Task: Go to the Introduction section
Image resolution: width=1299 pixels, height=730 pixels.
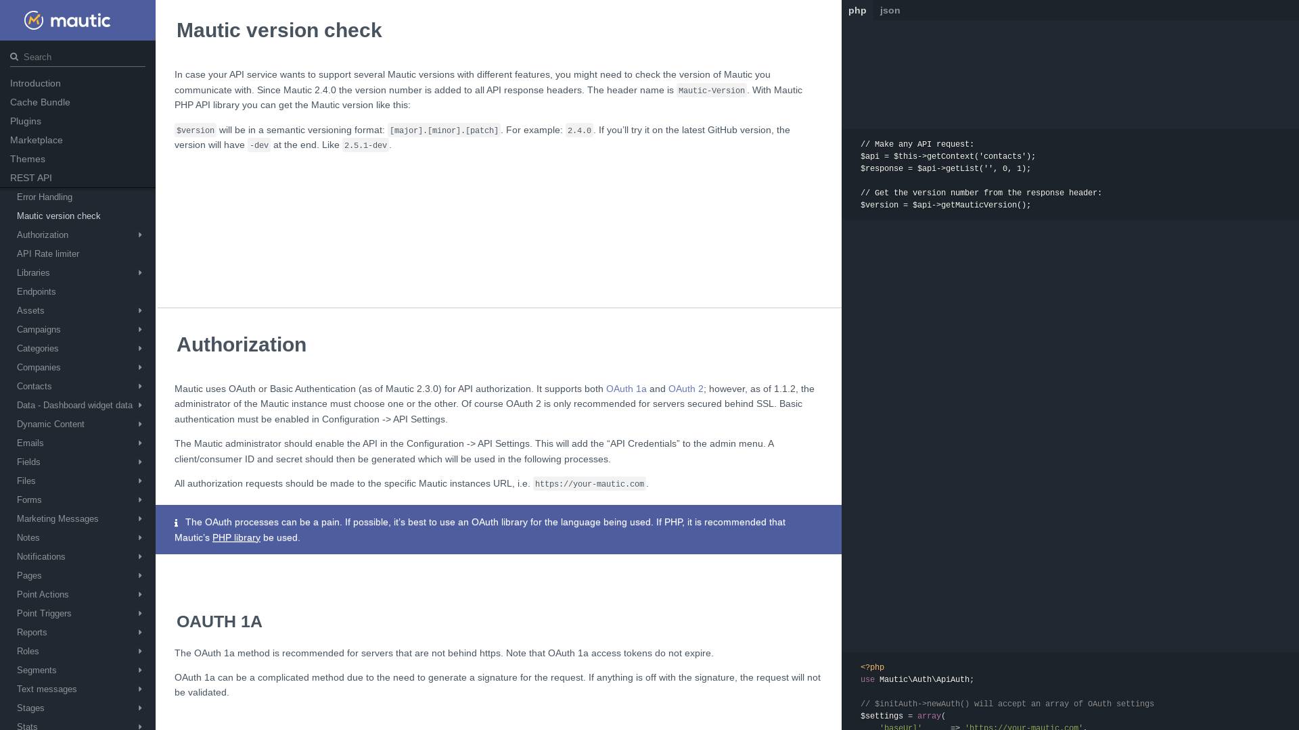Action: (35, 84)
